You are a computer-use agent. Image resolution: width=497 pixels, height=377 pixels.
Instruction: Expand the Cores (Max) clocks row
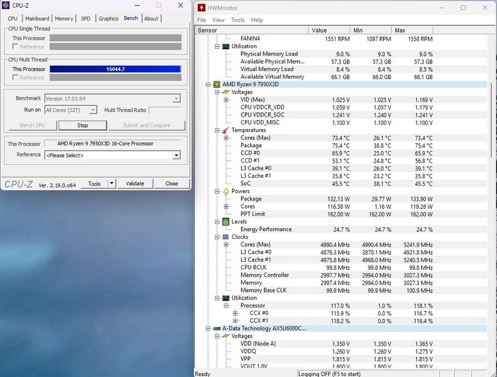click(226, 245)
